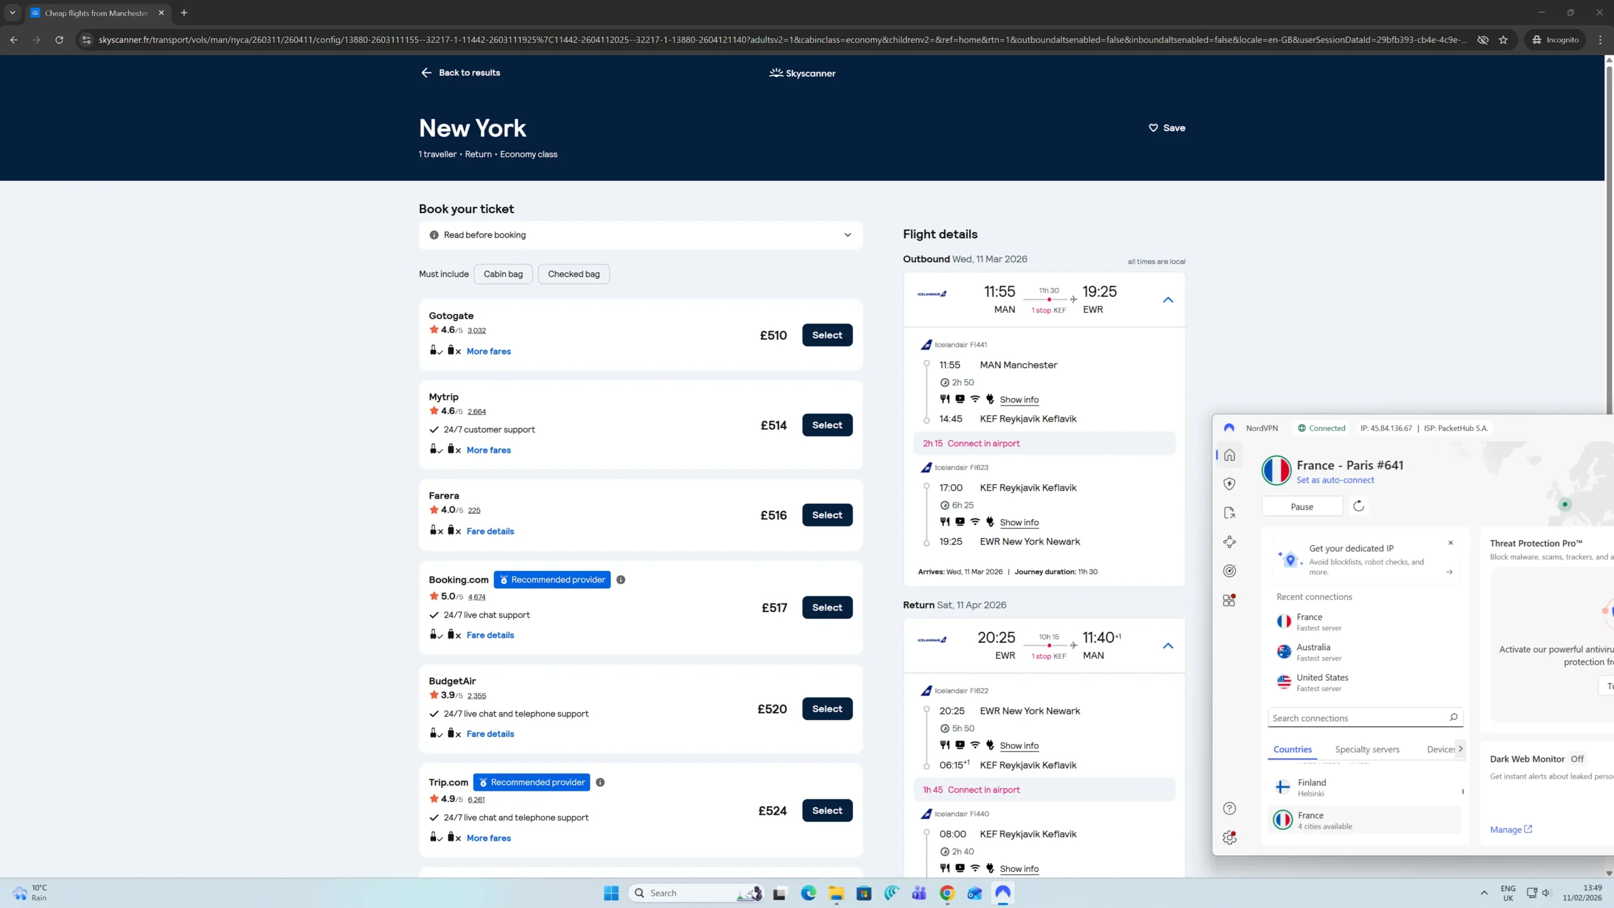Click the NordVPN shield Threat Protection icon
This screenshot has width=1614, height=908.
tap(1229, 484)
